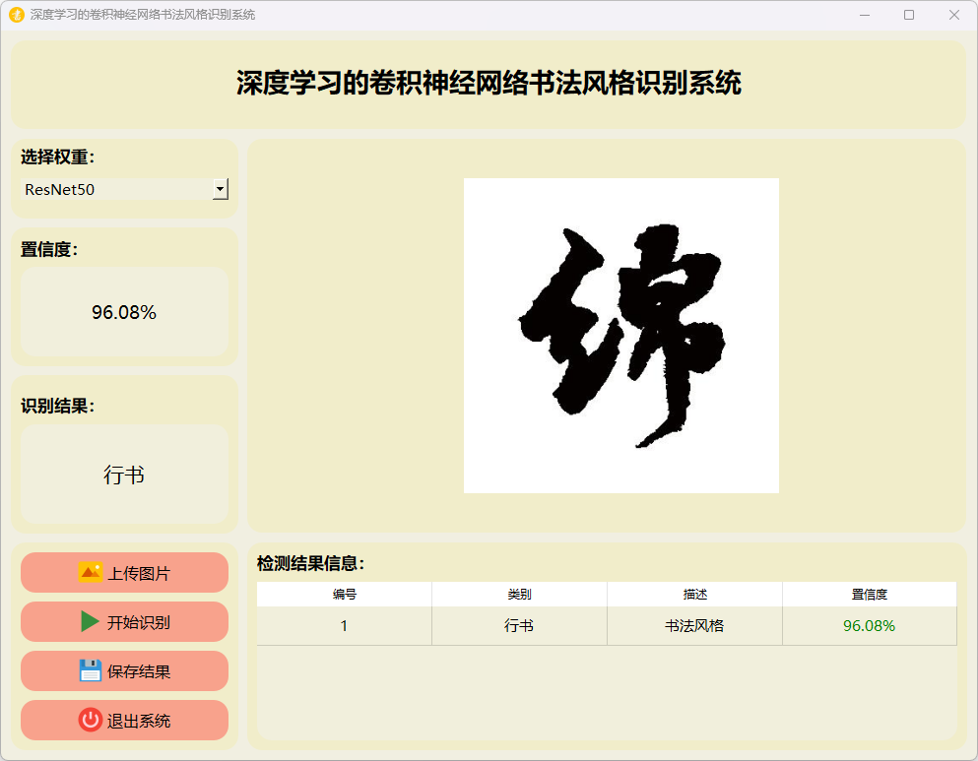
Task: Click the floppy disk save icon
Action: (x=91, y=671)
